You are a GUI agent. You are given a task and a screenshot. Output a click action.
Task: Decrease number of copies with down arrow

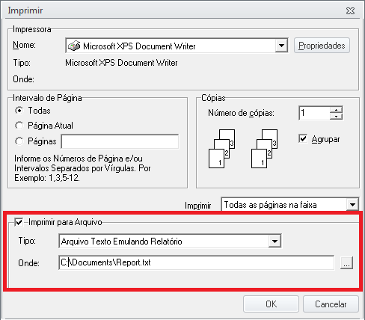coord(337,117)
